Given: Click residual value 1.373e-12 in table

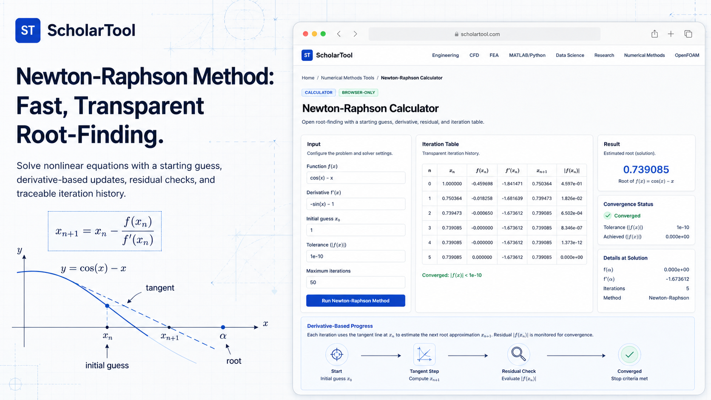Looking at the screenshot, I should 572,242.
